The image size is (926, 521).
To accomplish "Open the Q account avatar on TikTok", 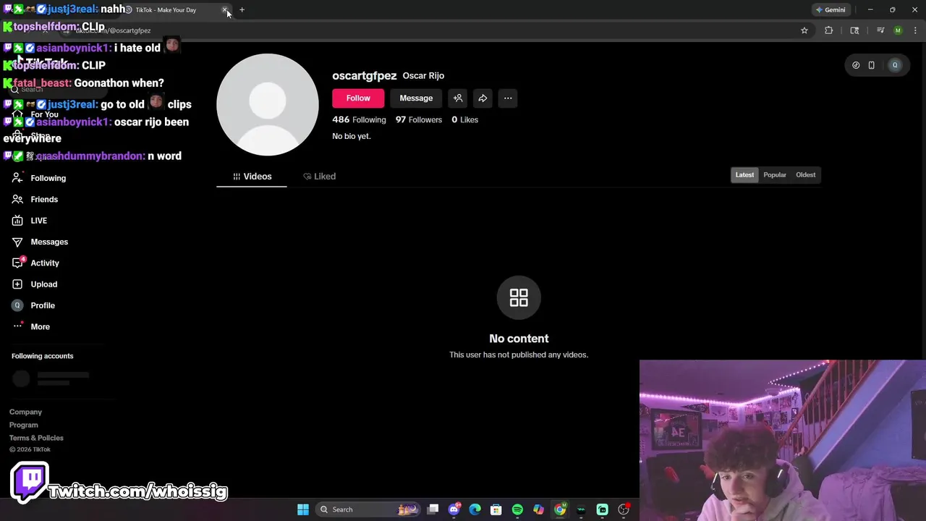I will (895, 65).
